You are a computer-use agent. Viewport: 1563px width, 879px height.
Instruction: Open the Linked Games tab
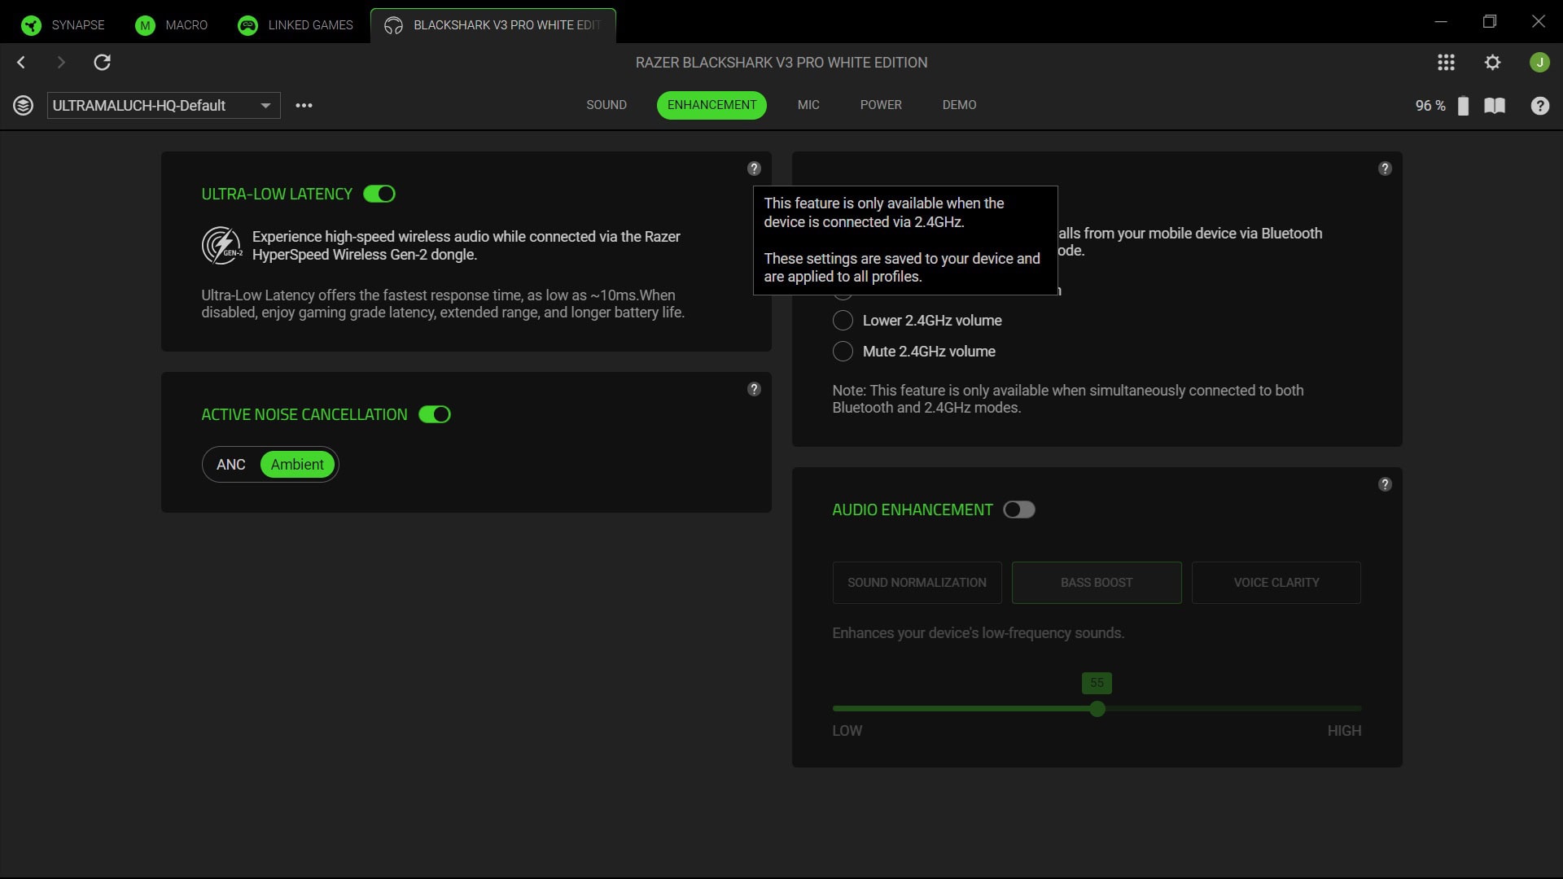click(x=295, y=25)
